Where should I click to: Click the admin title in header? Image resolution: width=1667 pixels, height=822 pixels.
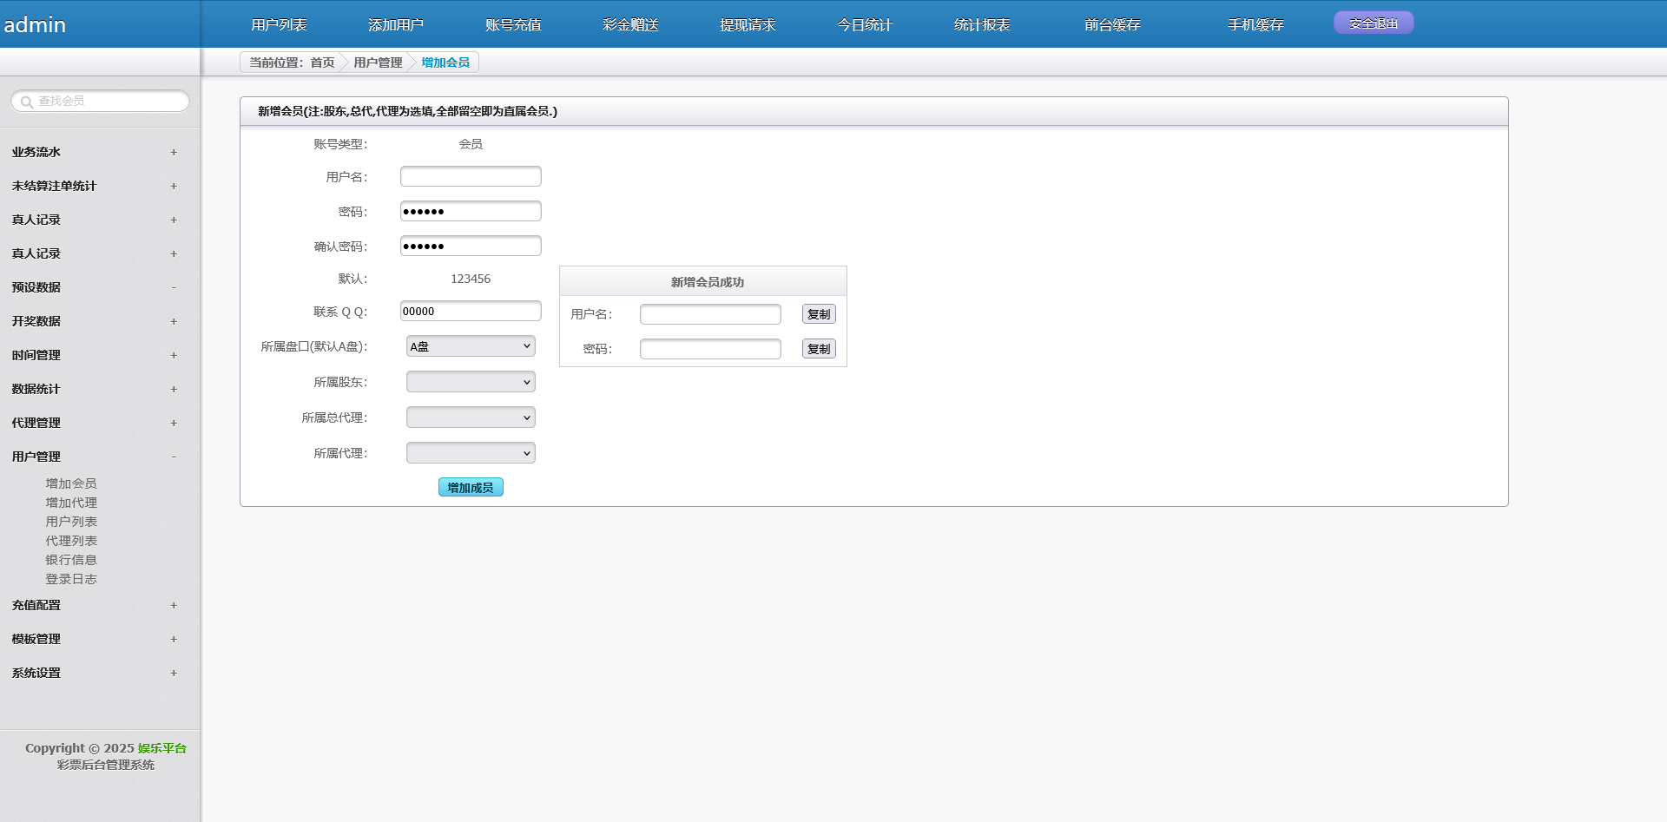tap(35, 25)
